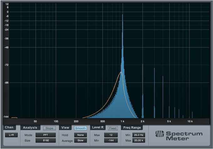Click the -96 dB level axis label
The height and width of the screenshot is (149, 213).
tap(6, 83)
